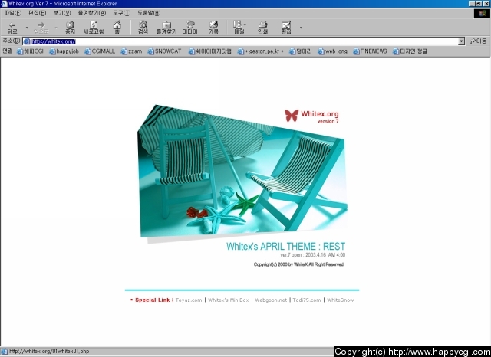Show browsing 기록 history pane

coord(213,28)
